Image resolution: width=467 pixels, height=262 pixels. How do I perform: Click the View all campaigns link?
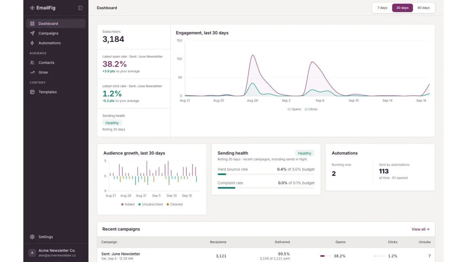coord(420,229)
